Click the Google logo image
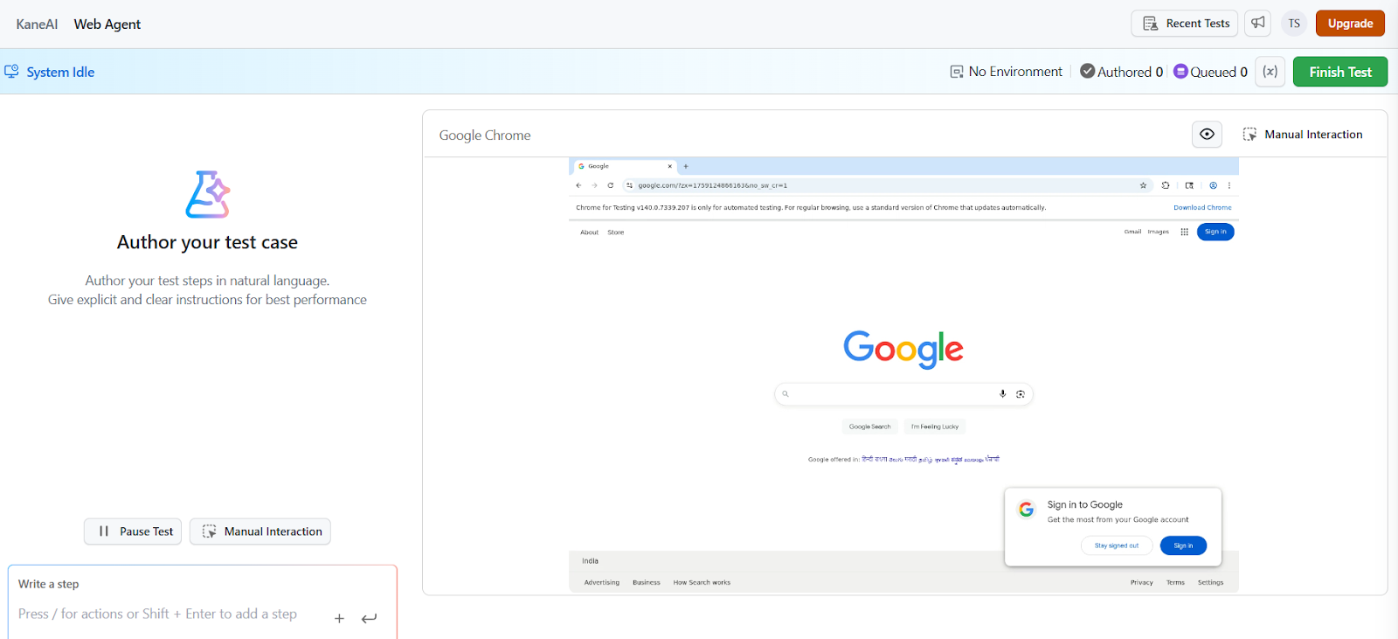This screenshot has width=1398, height=639. (903, 350)
